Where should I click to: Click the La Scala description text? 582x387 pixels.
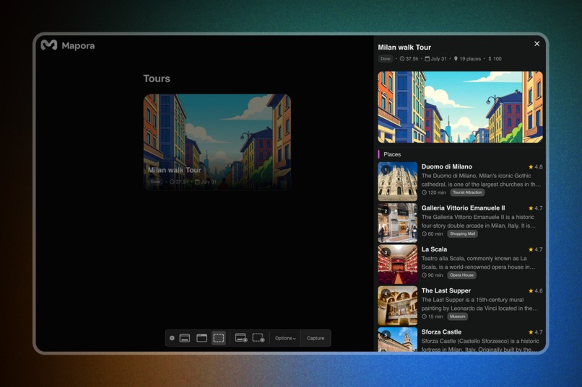click(478, 262)
